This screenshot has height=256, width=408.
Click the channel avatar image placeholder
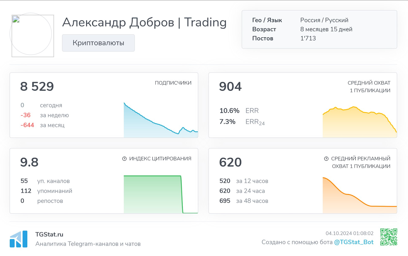tap(32, 36)
